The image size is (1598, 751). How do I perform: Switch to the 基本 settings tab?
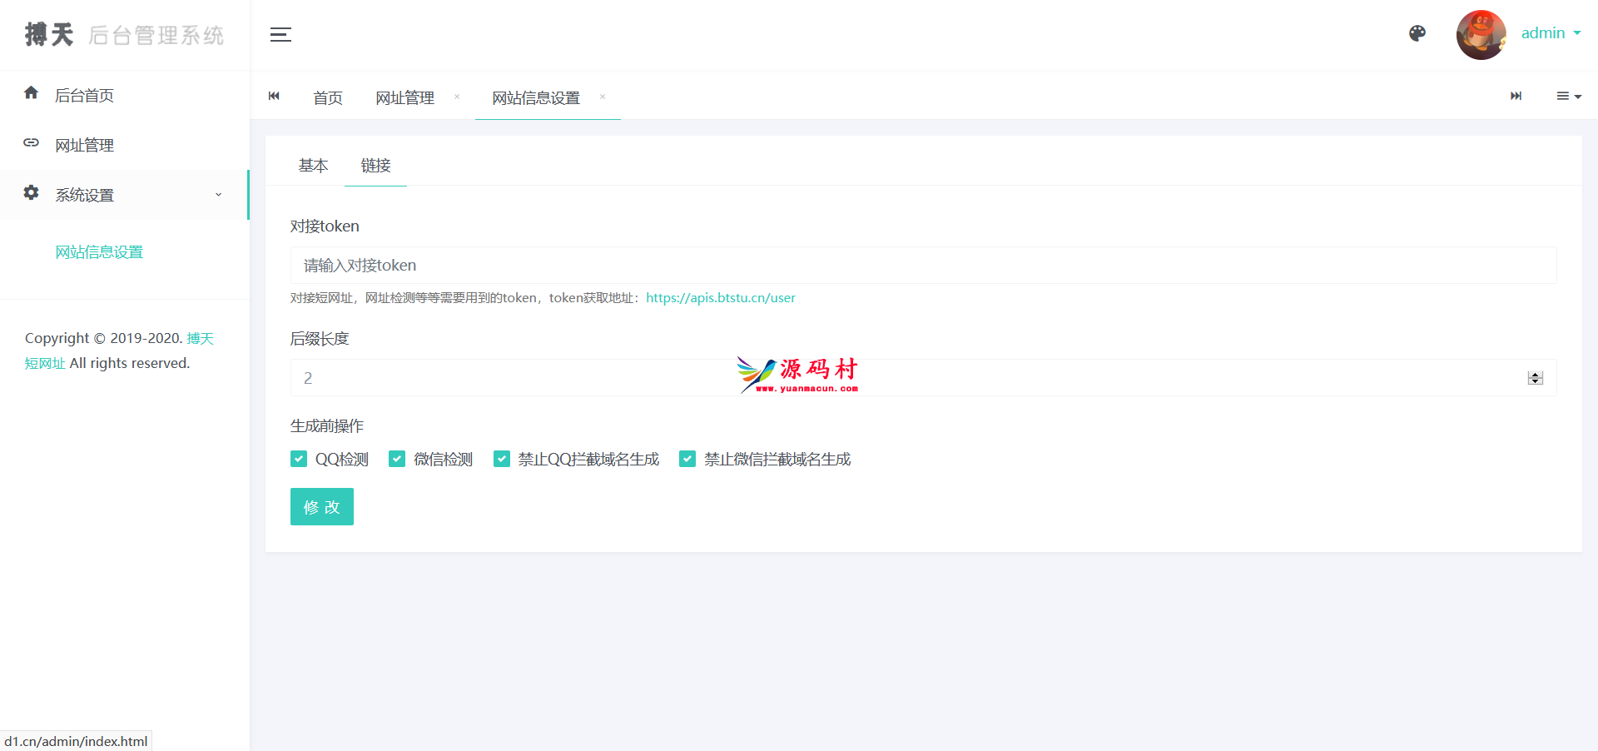313,166
